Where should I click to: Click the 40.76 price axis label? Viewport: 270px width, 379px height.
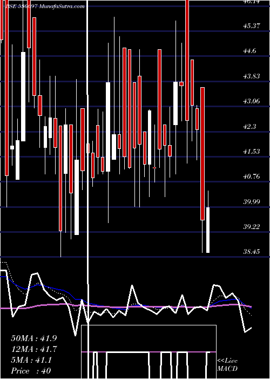pos(252,177)
